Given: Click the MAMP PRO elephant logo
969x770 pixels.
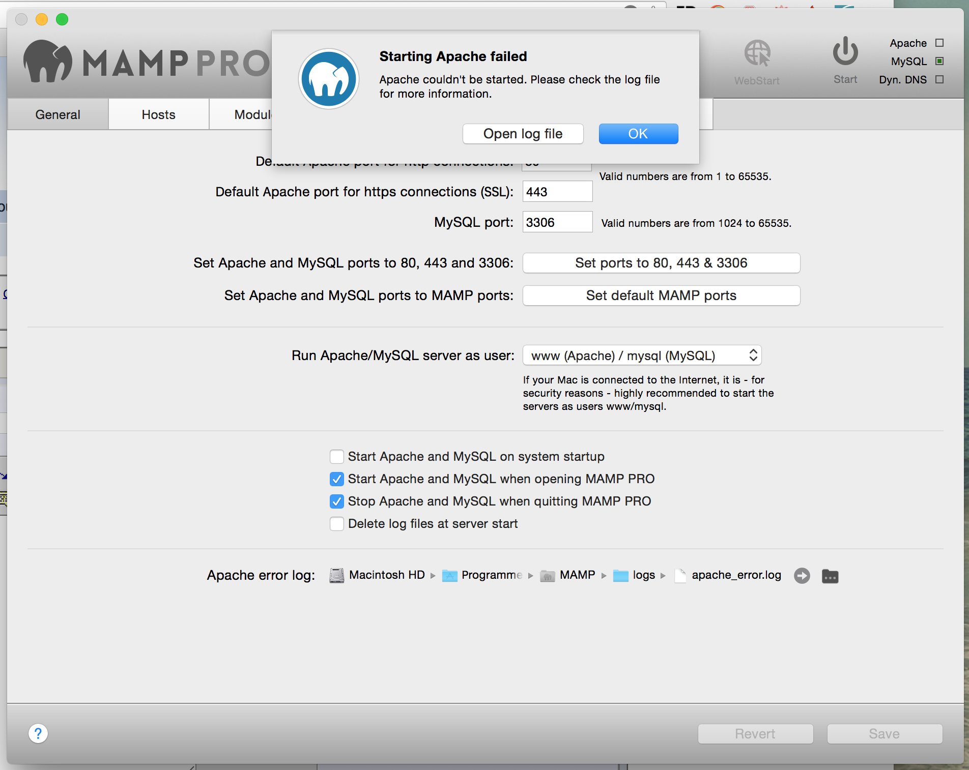Looking at the screenshot, I should click(48, 61).
